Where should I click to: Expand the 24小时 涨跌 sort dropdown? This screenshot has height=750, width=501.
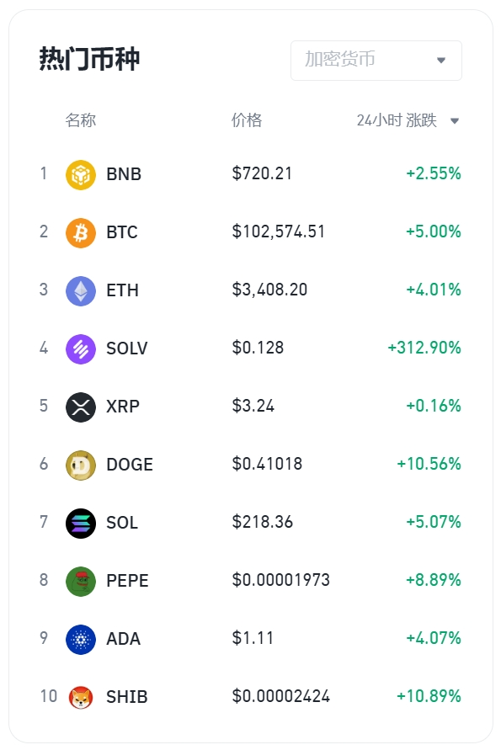click(x=408, y=120)
